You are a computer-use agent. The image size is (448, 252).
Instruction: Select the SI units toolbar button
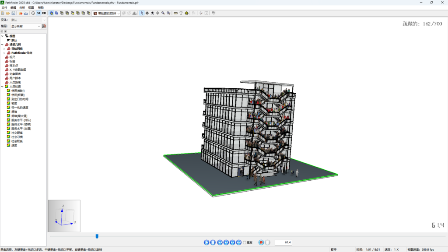(x=38, y=13)
